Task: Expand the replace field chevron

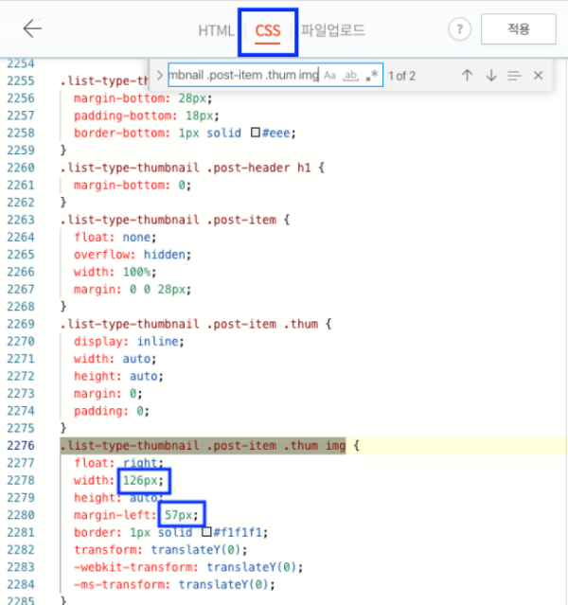Action: point(159,75)
